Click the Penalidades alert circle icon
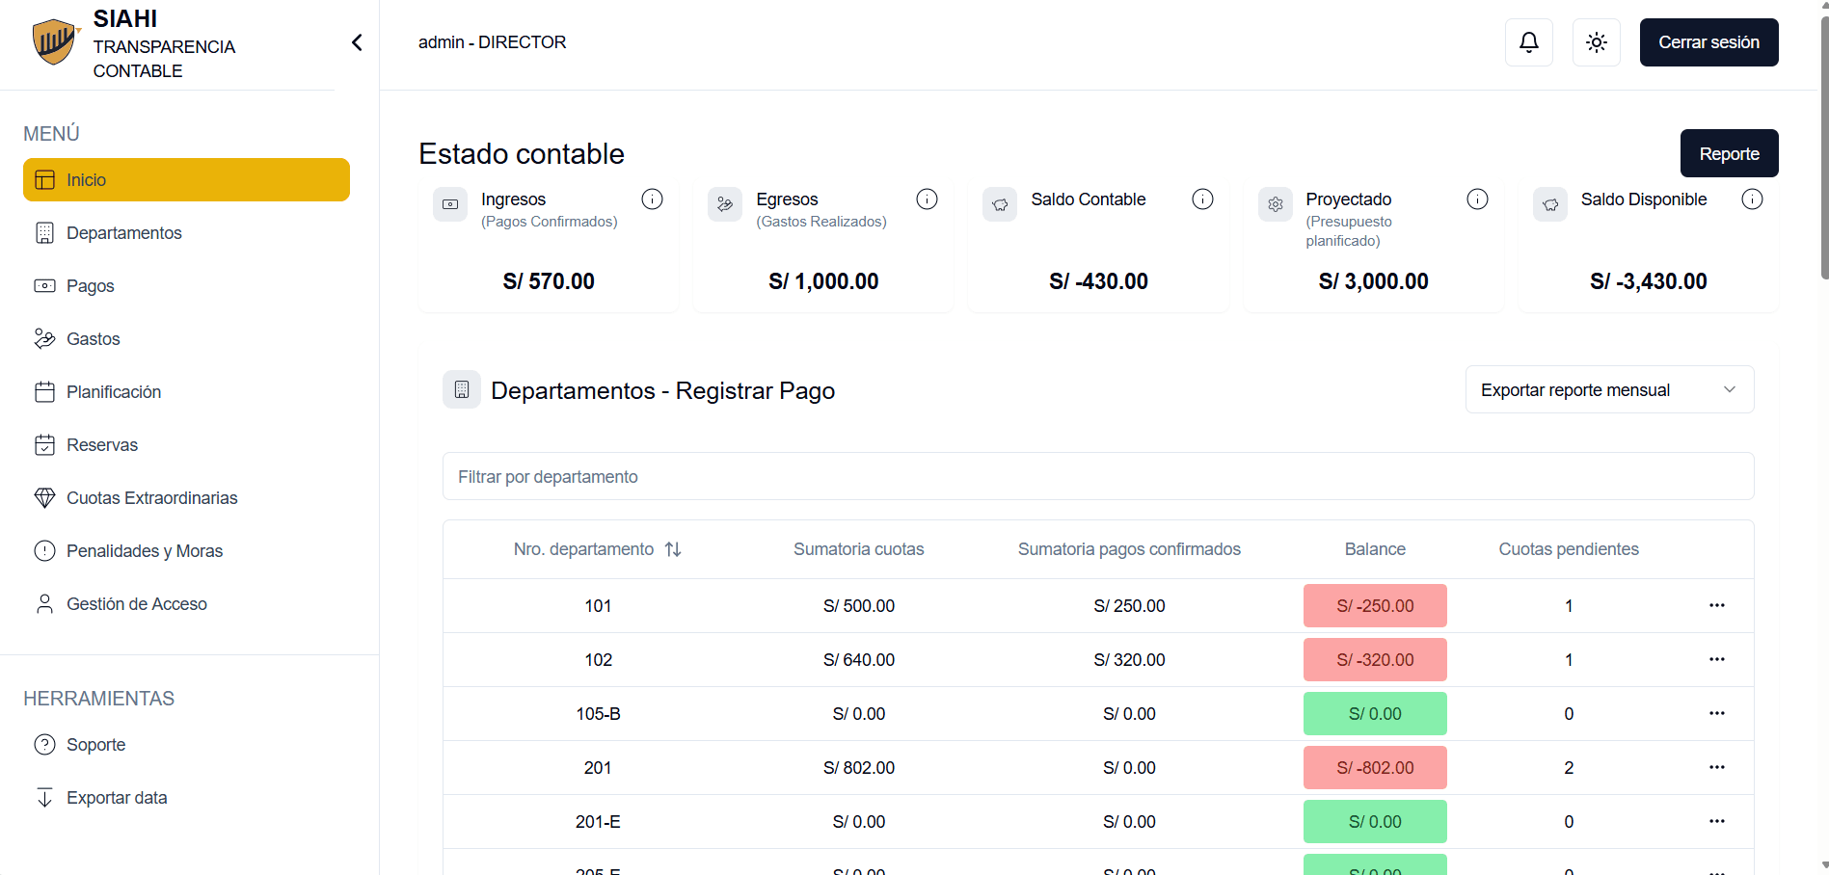The width and height of the screenshot is (1829, 875). [x=44, y=551]
